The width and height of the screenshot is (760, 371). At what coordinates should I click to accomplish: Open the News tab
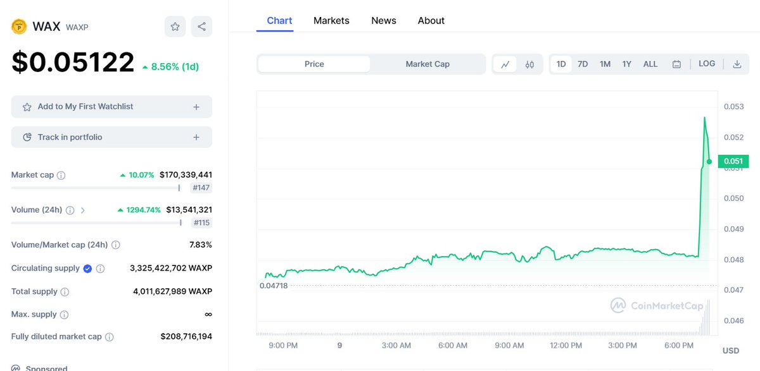click(x=384, y=20)
